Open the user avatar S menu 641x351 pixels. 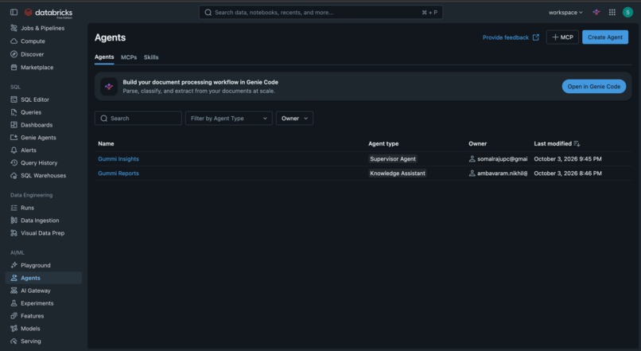click(x=627, y=12)
